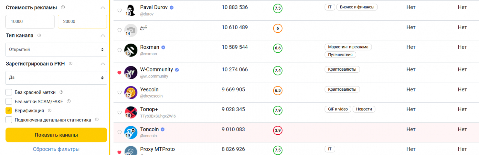Click the help icon beside Верификация
Image resolution: width=479 pixels, height=155 pixels.
pos(50,110)
